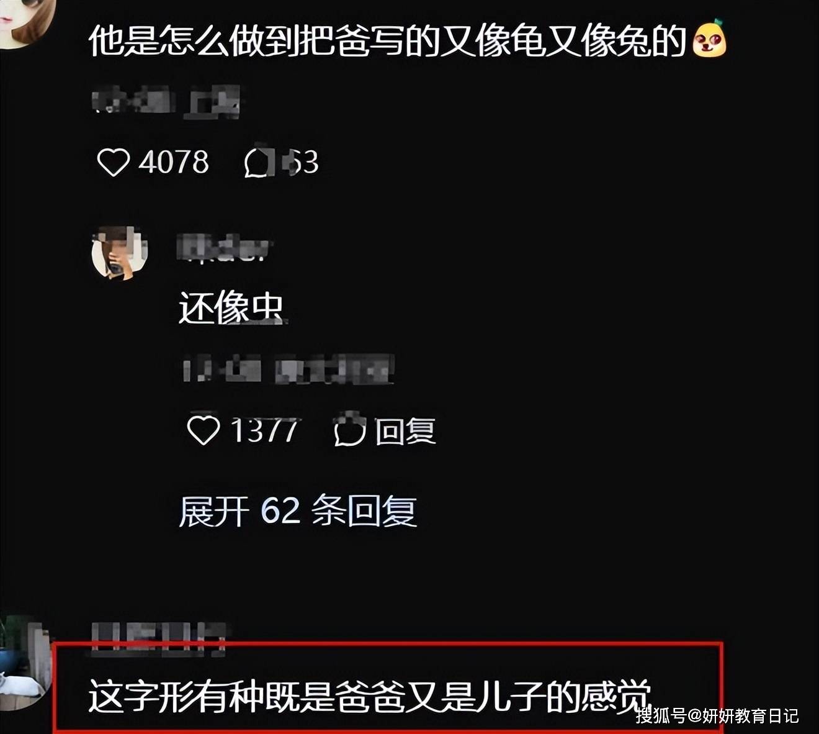Select the highlighted comment 这字形有种既是爸爸又是儿子的感觉
This screenshot has height=734, width=819.
370,695
